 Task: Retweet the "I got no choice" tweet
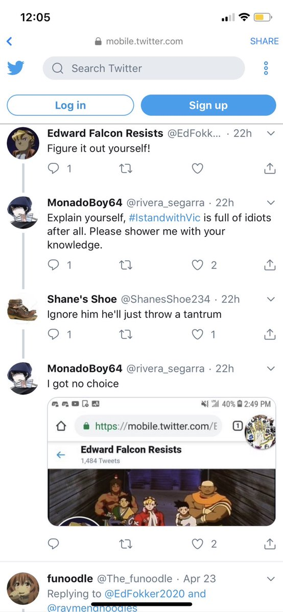pos(126,544)
